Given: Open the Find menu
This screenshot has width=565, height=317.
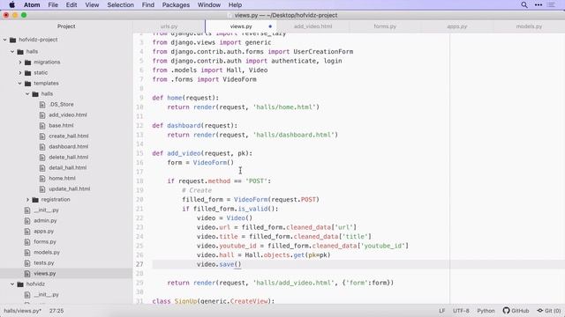Looking at the screenshot, I should point(147,4).
